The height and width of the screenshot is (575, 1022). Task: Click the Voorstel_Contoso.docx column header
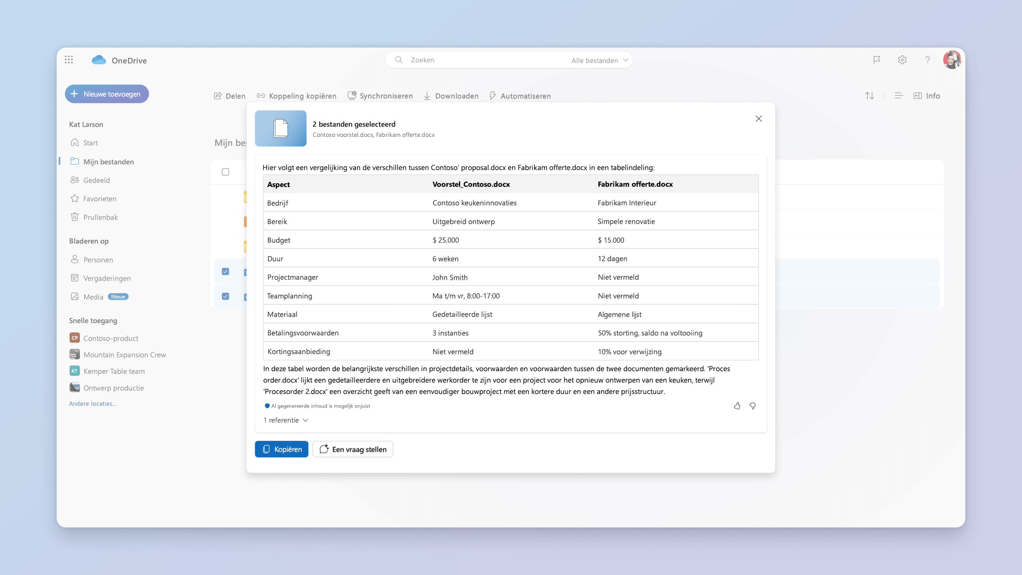pos(471,184)
